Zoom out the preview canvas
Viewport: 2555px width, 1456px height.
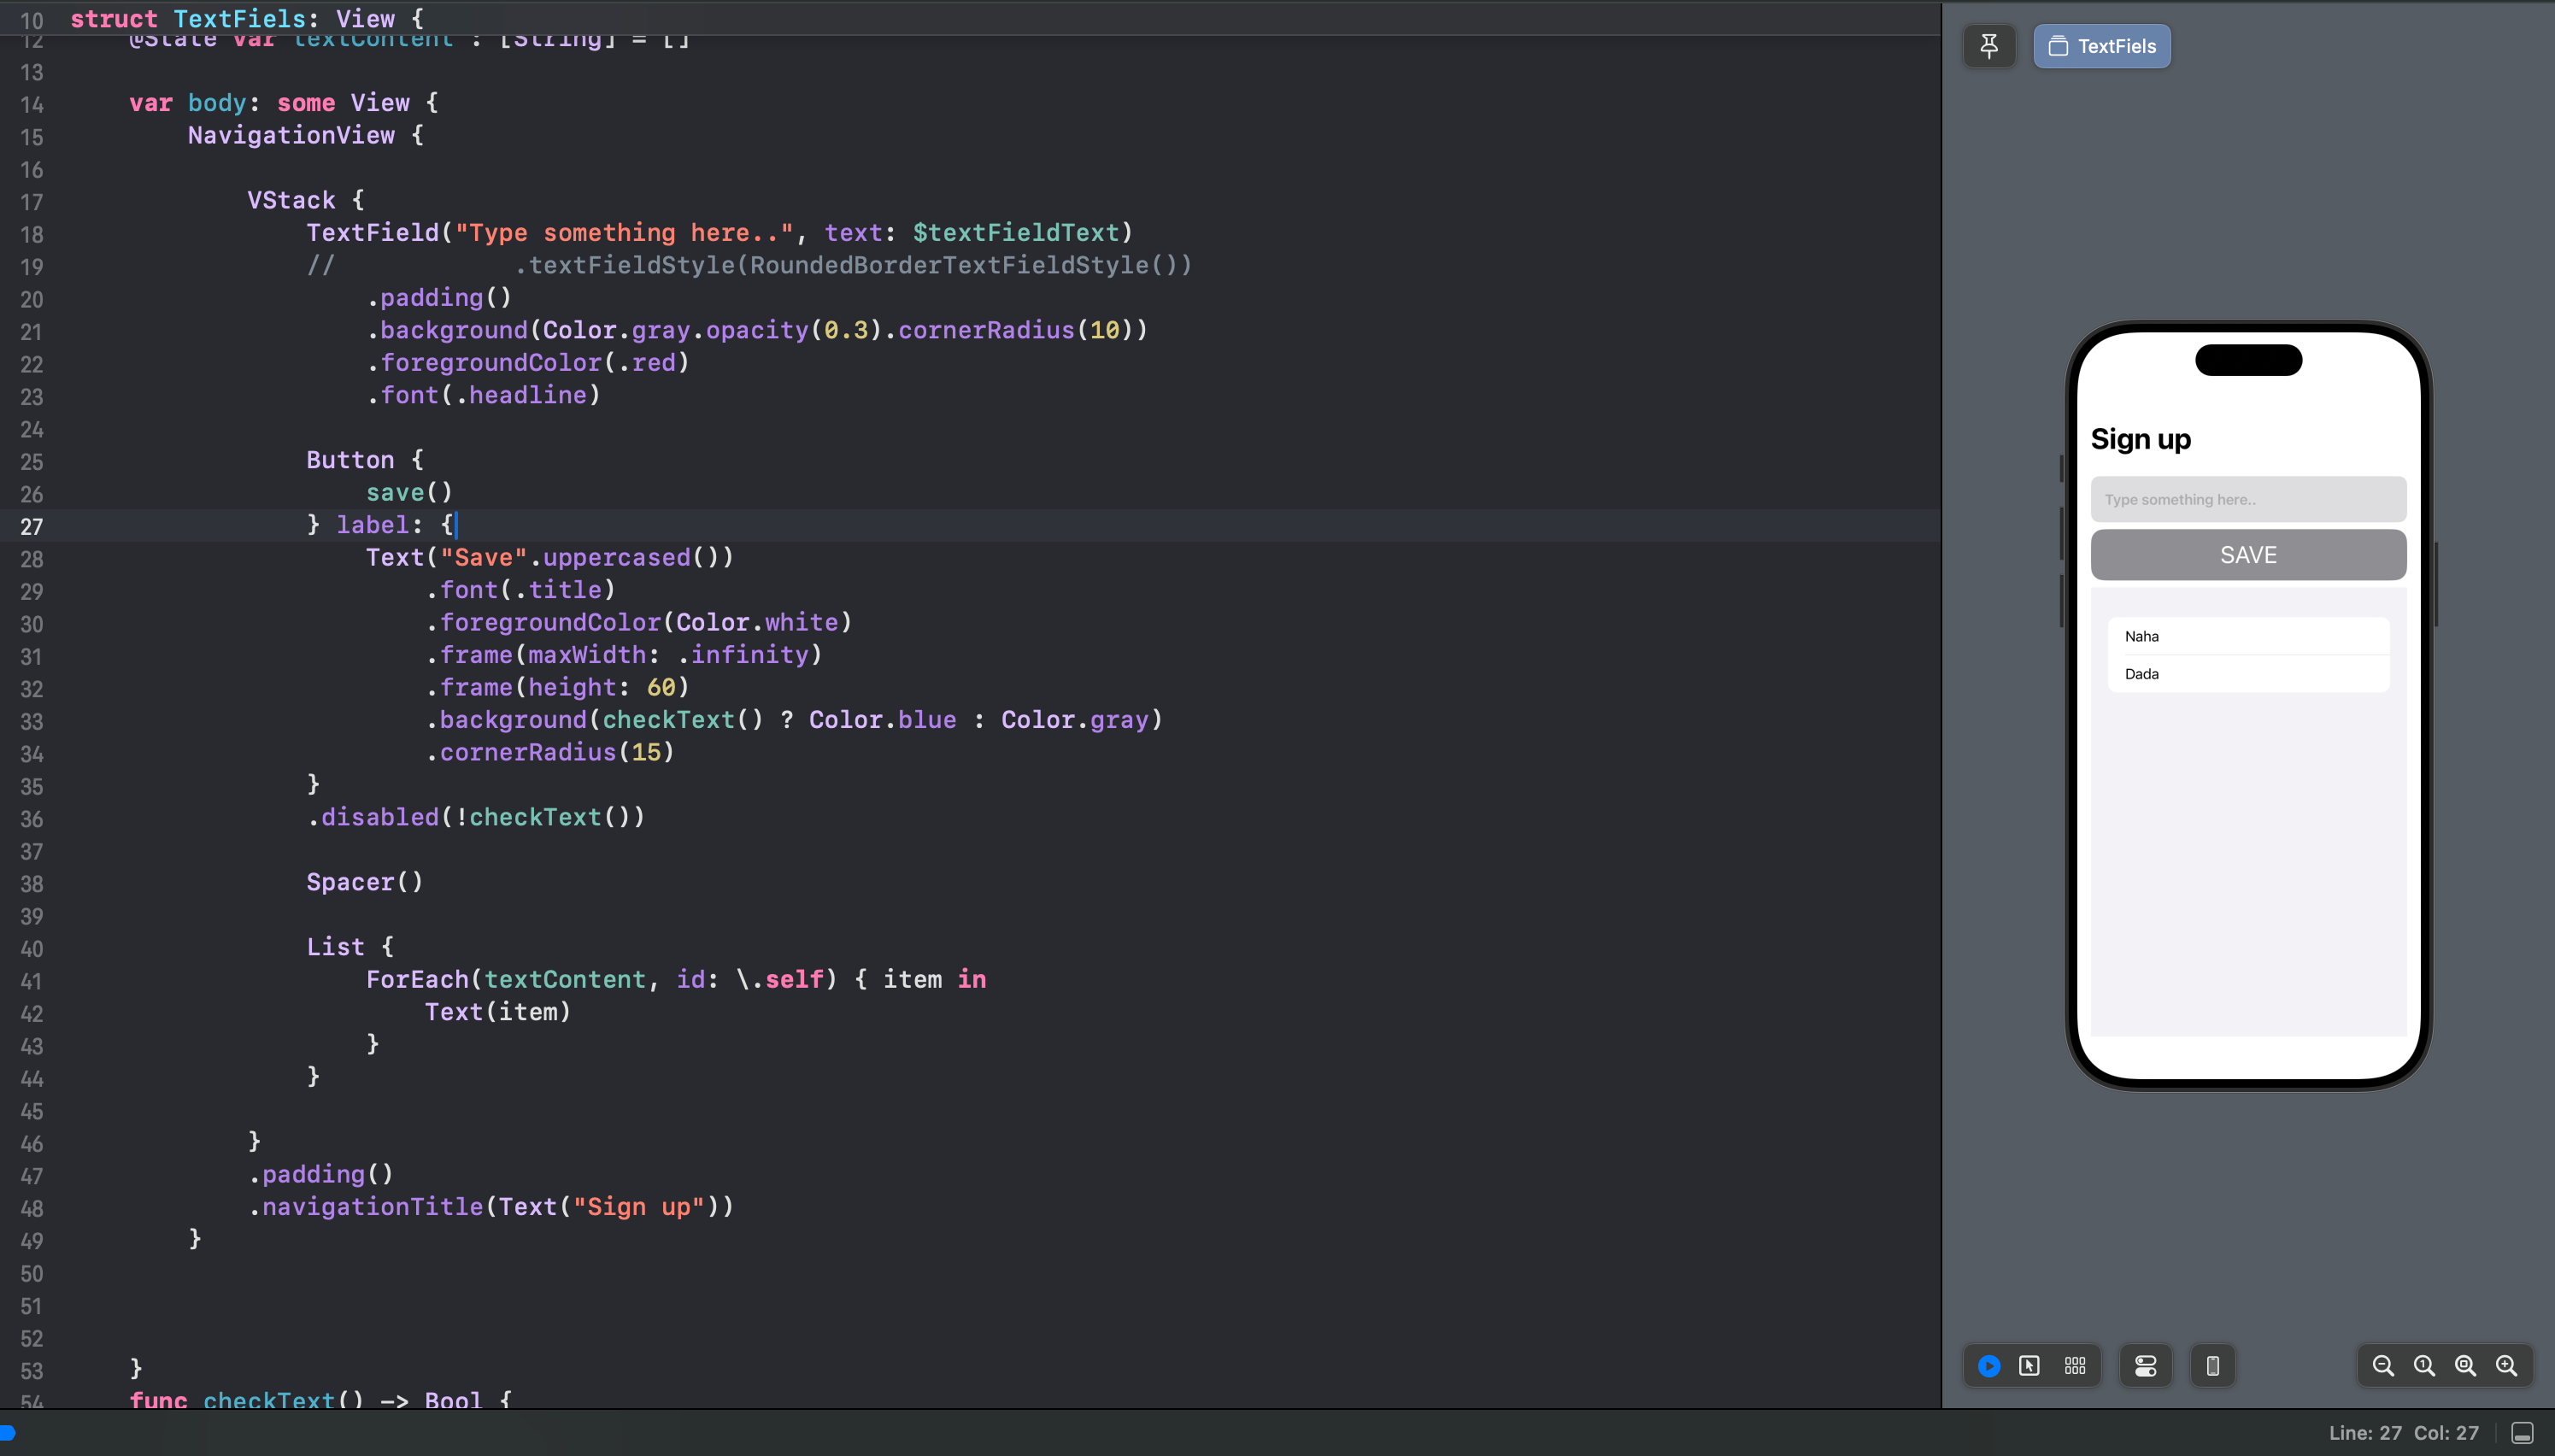point(2383,1366)
